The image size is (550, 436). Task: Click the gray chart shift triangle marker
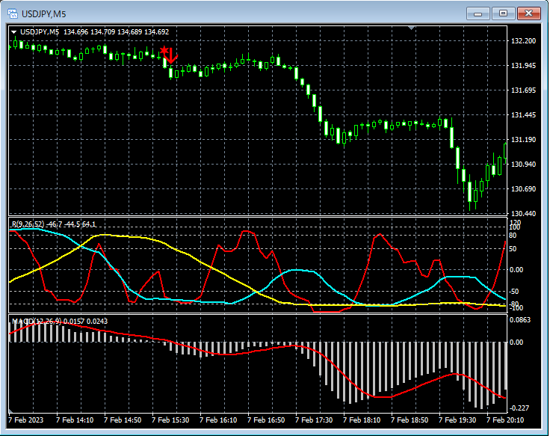[410, 28]
